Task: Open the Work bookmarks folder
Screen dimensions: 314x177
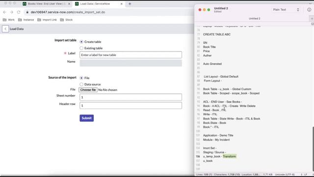Action: point(9,20)
